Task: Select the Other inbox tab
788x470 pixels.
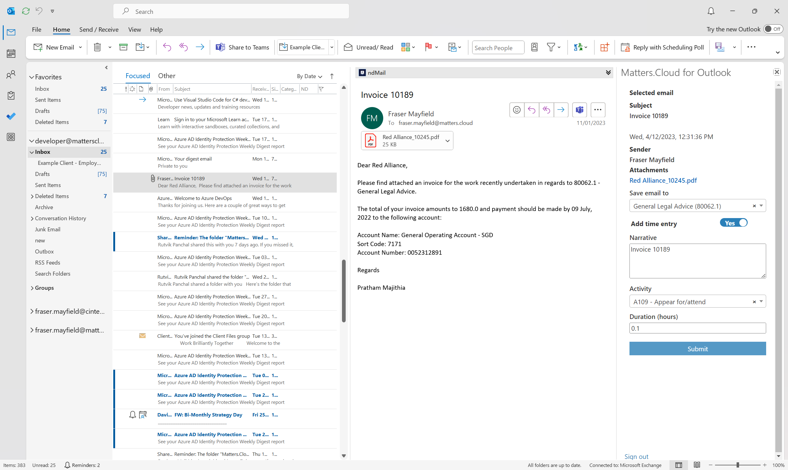Action: pos(167,76)
